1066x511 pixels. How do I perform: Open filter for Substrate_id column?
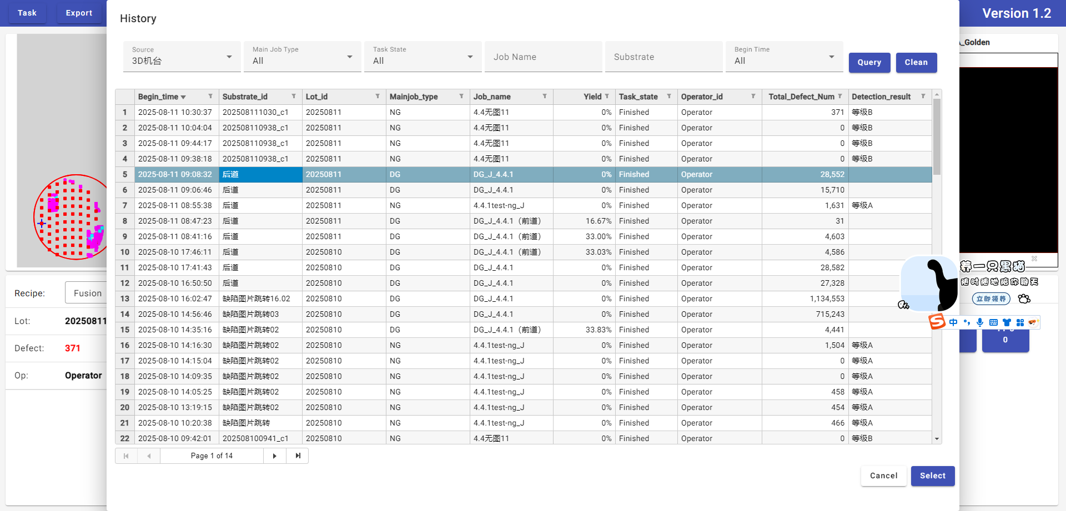pos(294,97)
